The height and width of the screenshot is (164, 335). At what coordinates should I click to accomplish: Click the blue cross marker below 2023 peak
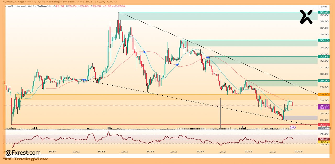click(177, 65)
